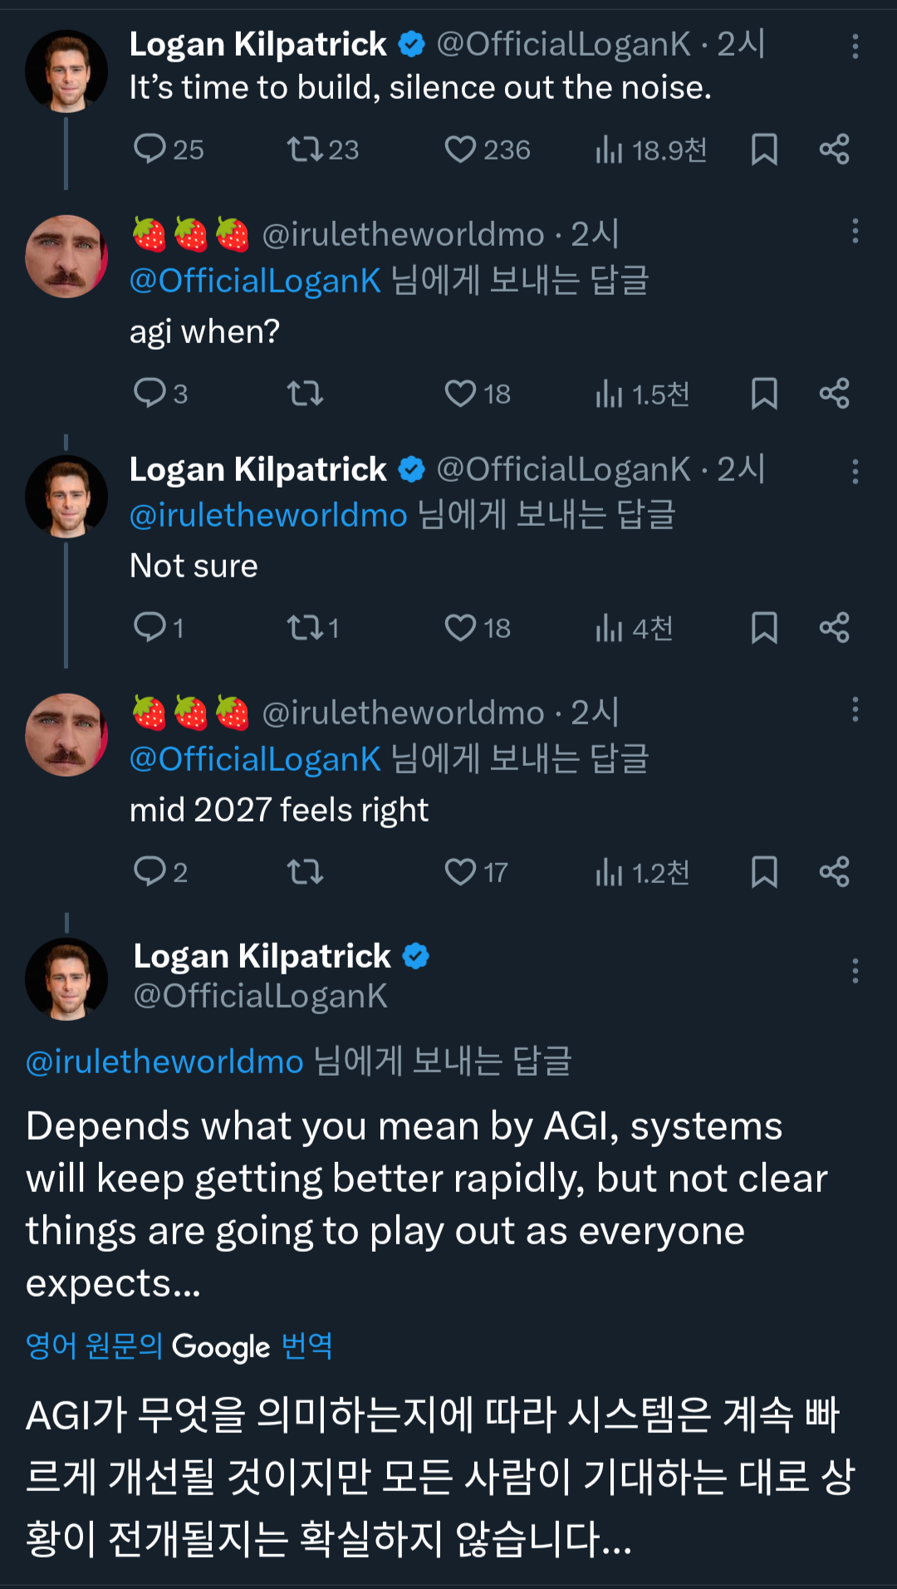
Task: View analytics on the "agi when?" reply
Action: coord(609,394)
